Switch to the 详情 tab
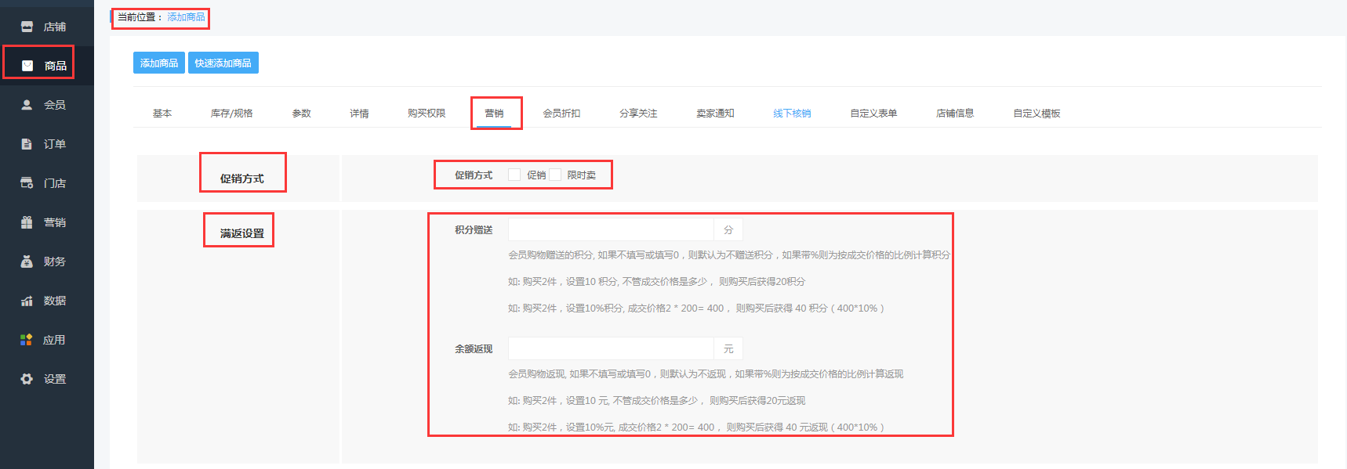This screenshot has height=469, width=1347. point(359,114)
